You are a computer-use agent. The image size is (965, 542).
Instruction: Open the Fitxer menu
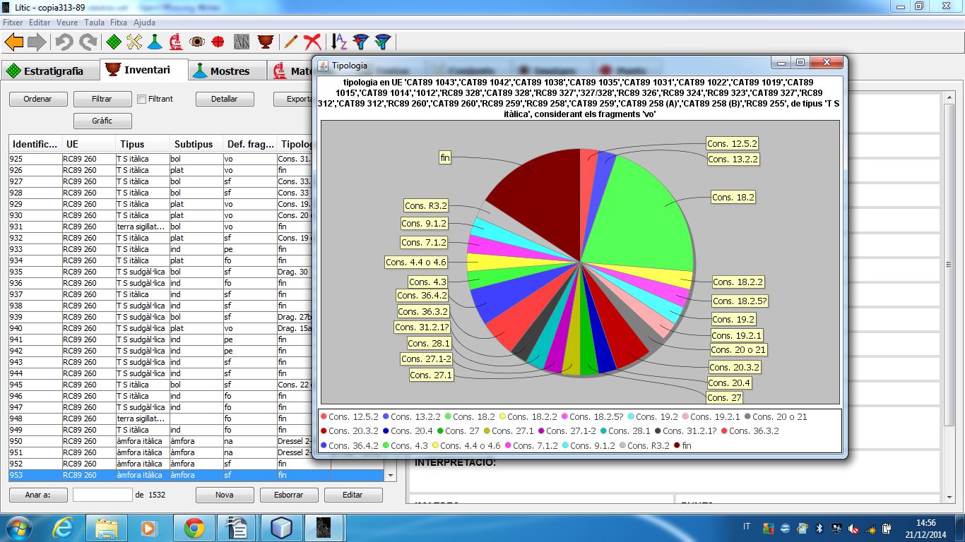[13, 23]
